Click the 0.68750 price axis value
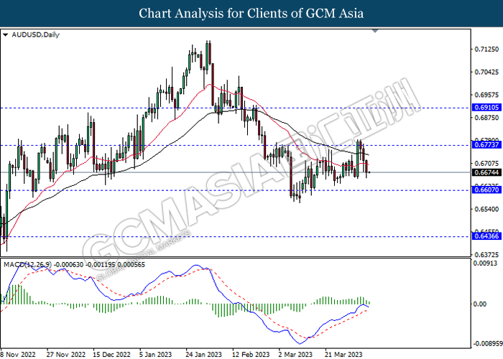 [x=486, y=118]
